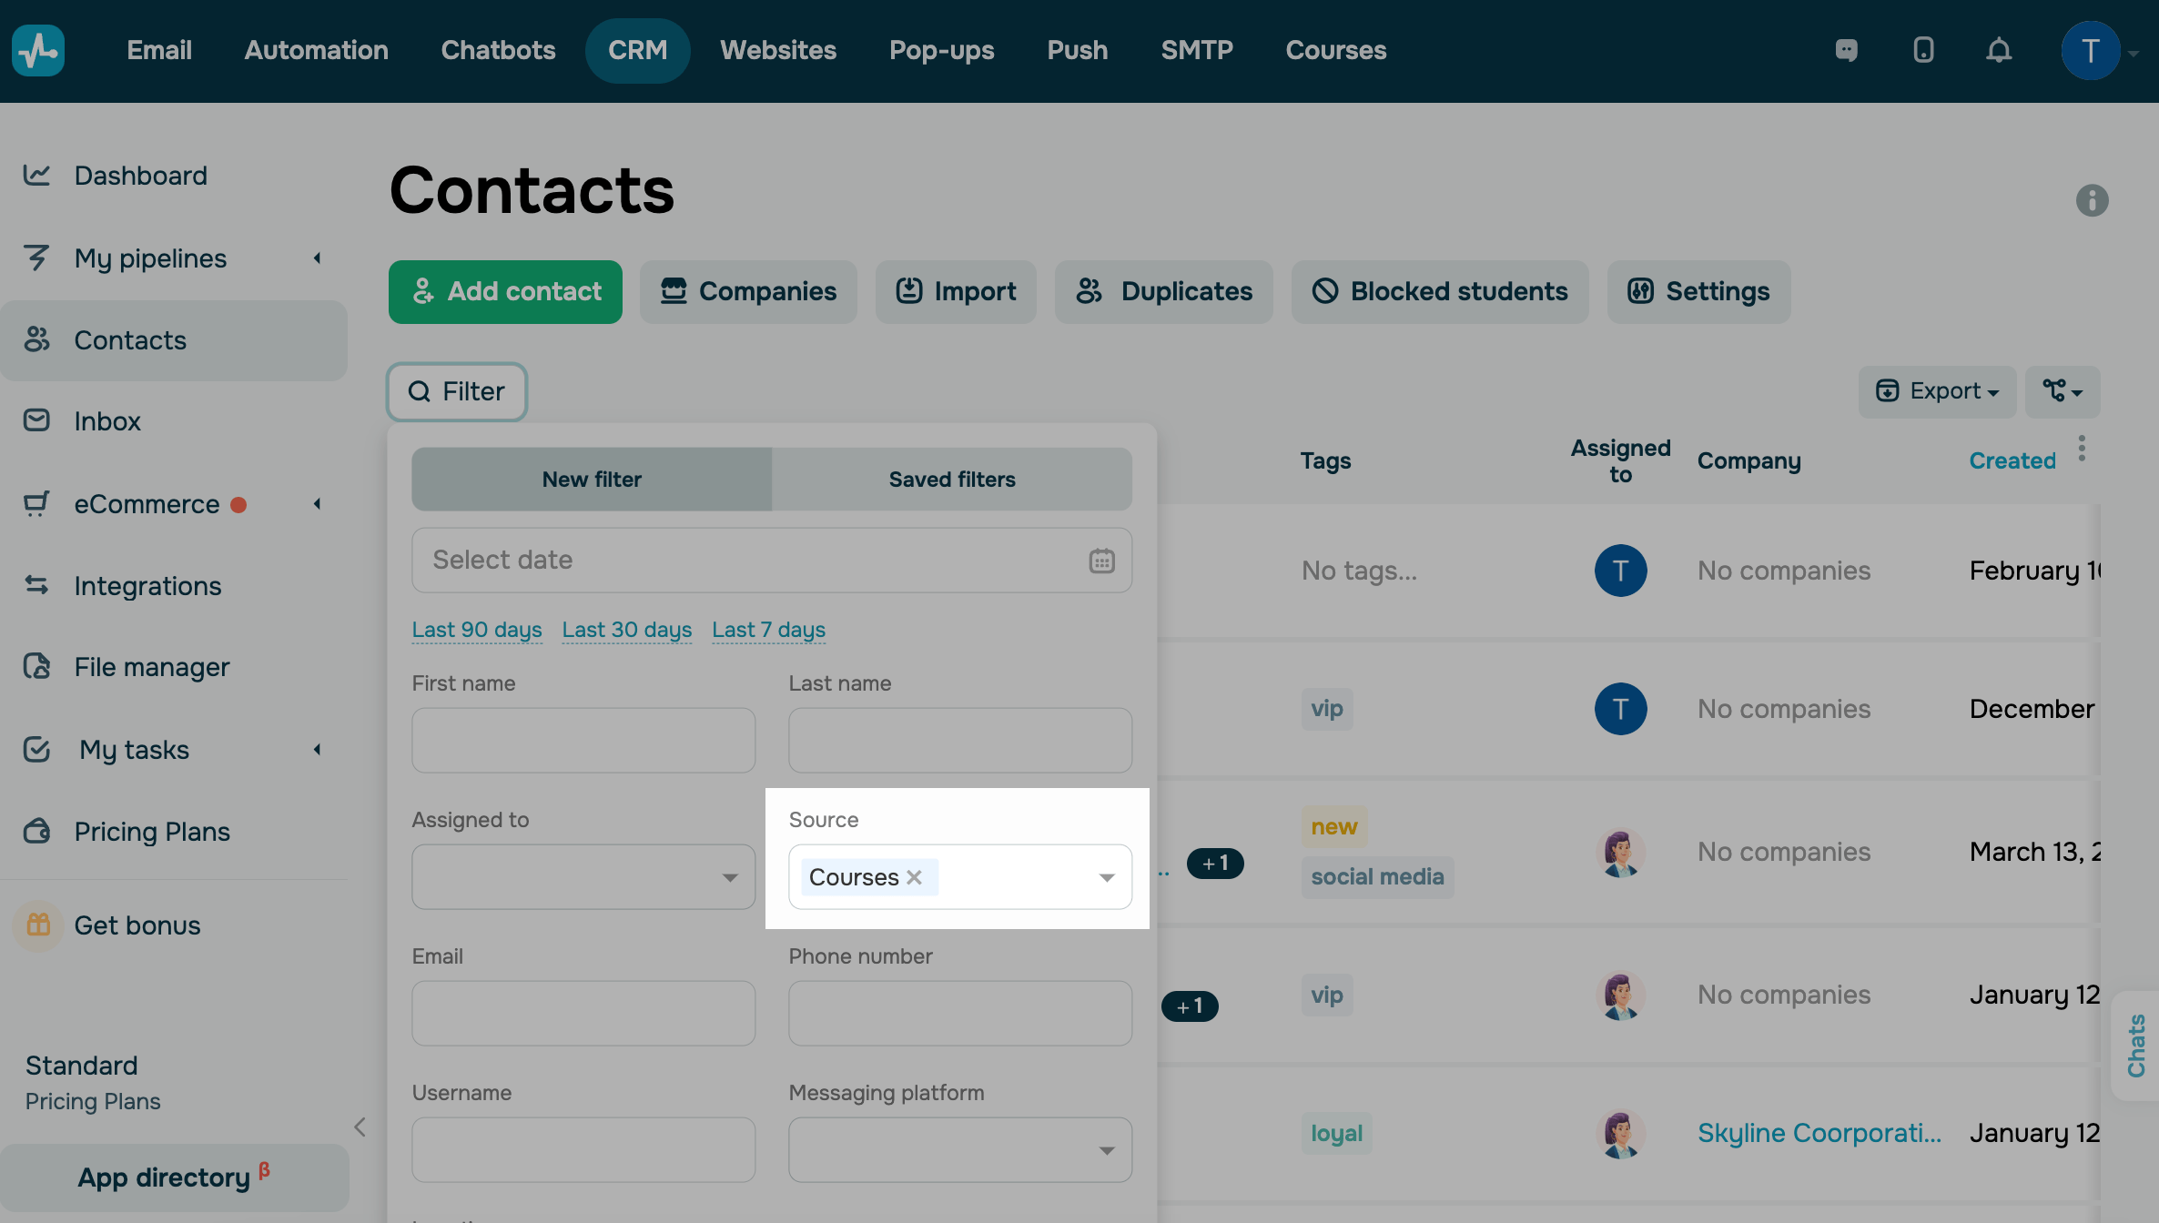Remove the Courses tag from Source
Viewport: 2159px width, 1223px height.
pyautogui.click(x=915, y=877)
